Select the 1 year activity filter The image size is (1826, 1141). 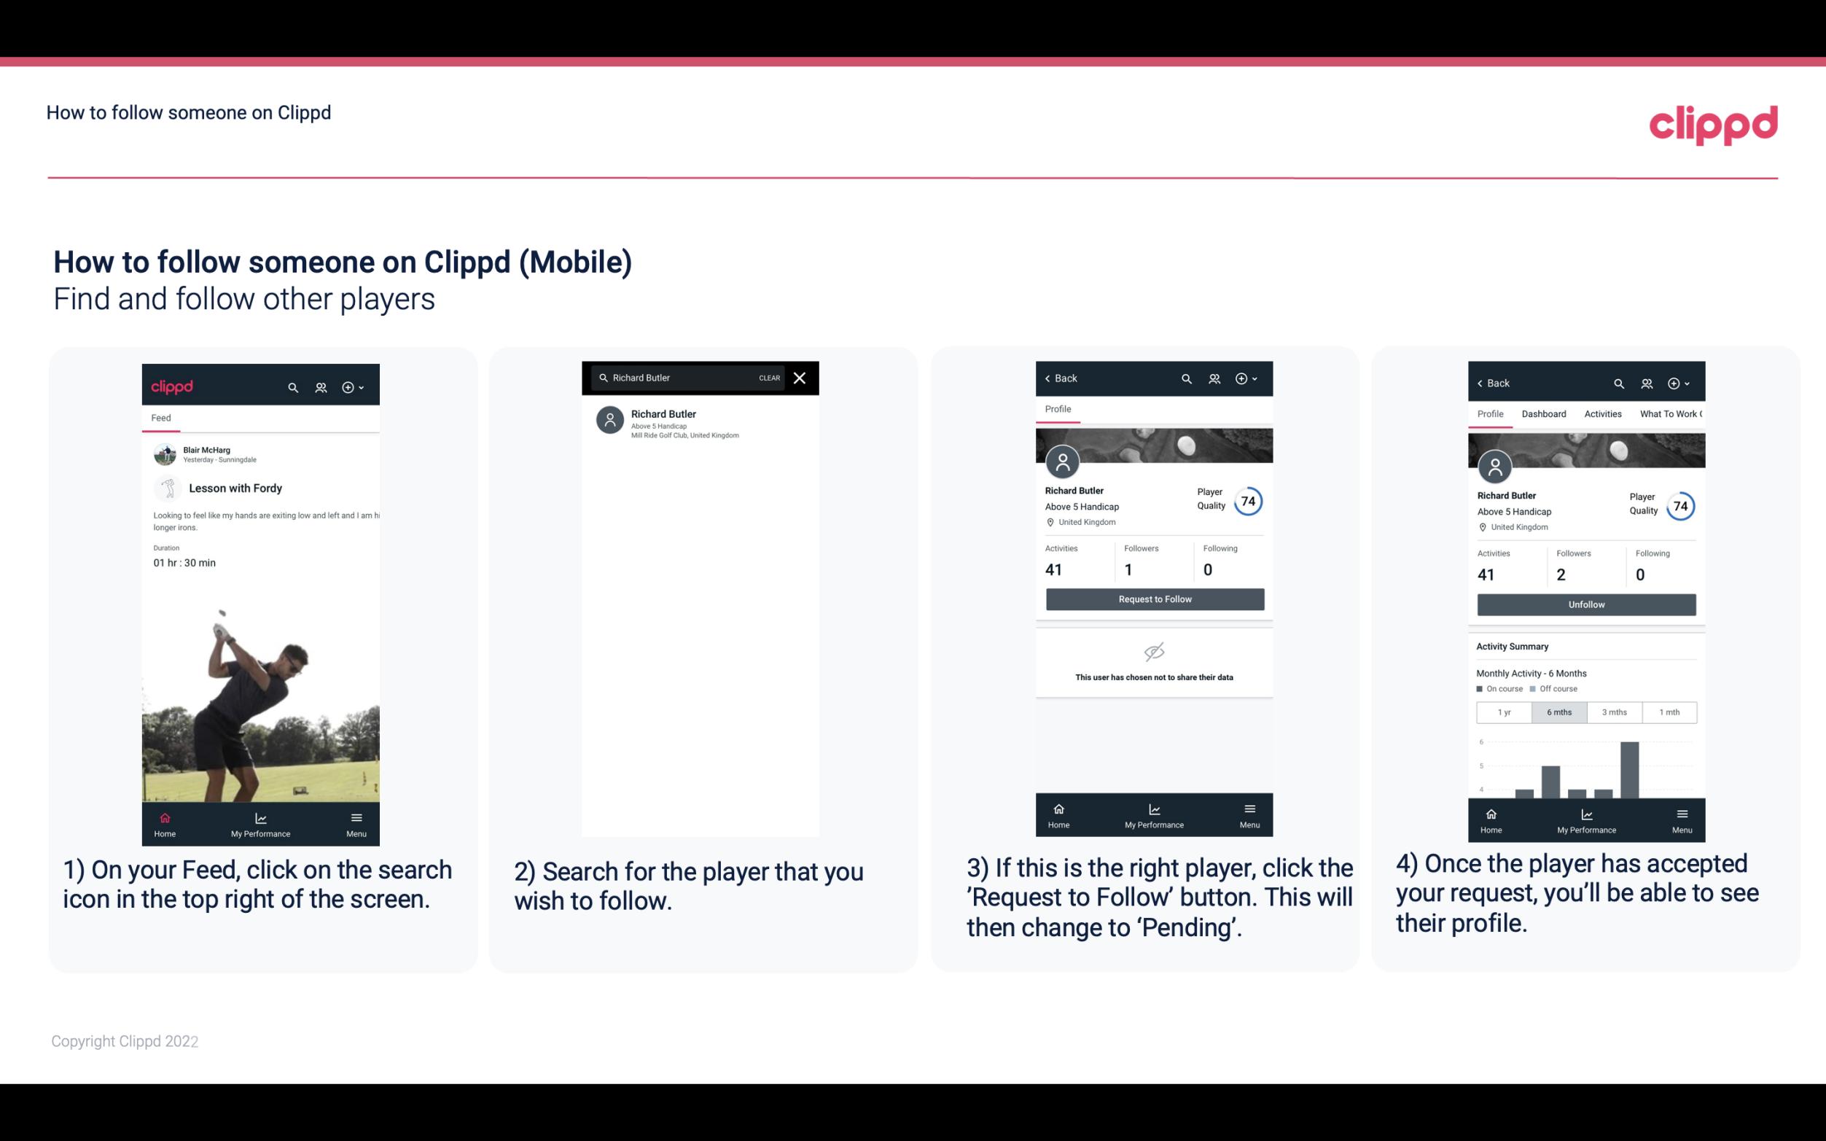point(1504,711)
